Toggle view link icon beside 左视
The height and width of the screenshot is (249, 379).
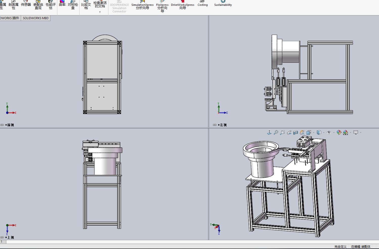tap(215, 125)
